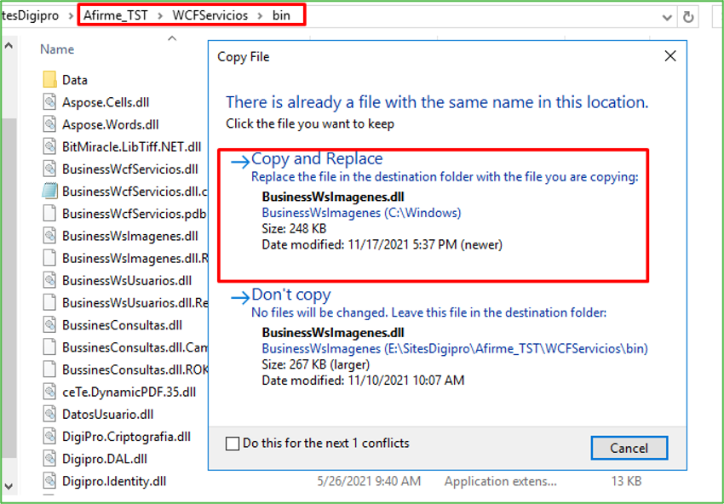Viewport: 724px width, 504px height.
Task: Choose the Don't copy option
Action: tap(290, 295)
